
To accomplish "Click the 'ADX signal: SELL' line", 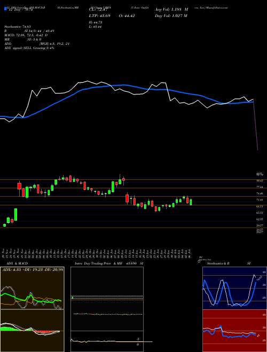I will point(29,48).
